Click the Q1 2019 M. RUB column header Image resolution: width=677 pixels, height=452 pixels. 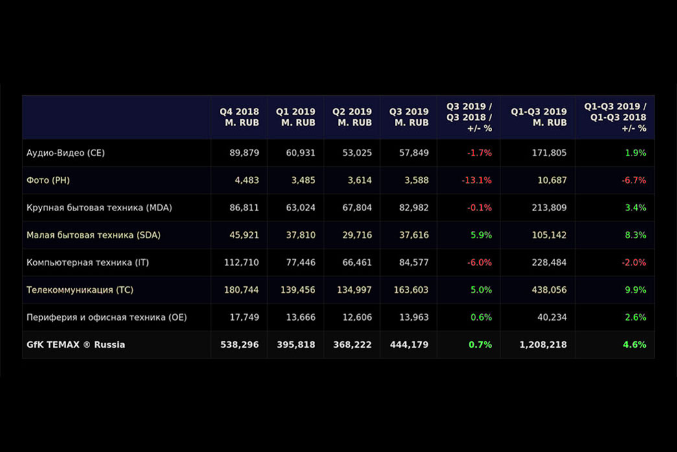(x=296, y=117)
